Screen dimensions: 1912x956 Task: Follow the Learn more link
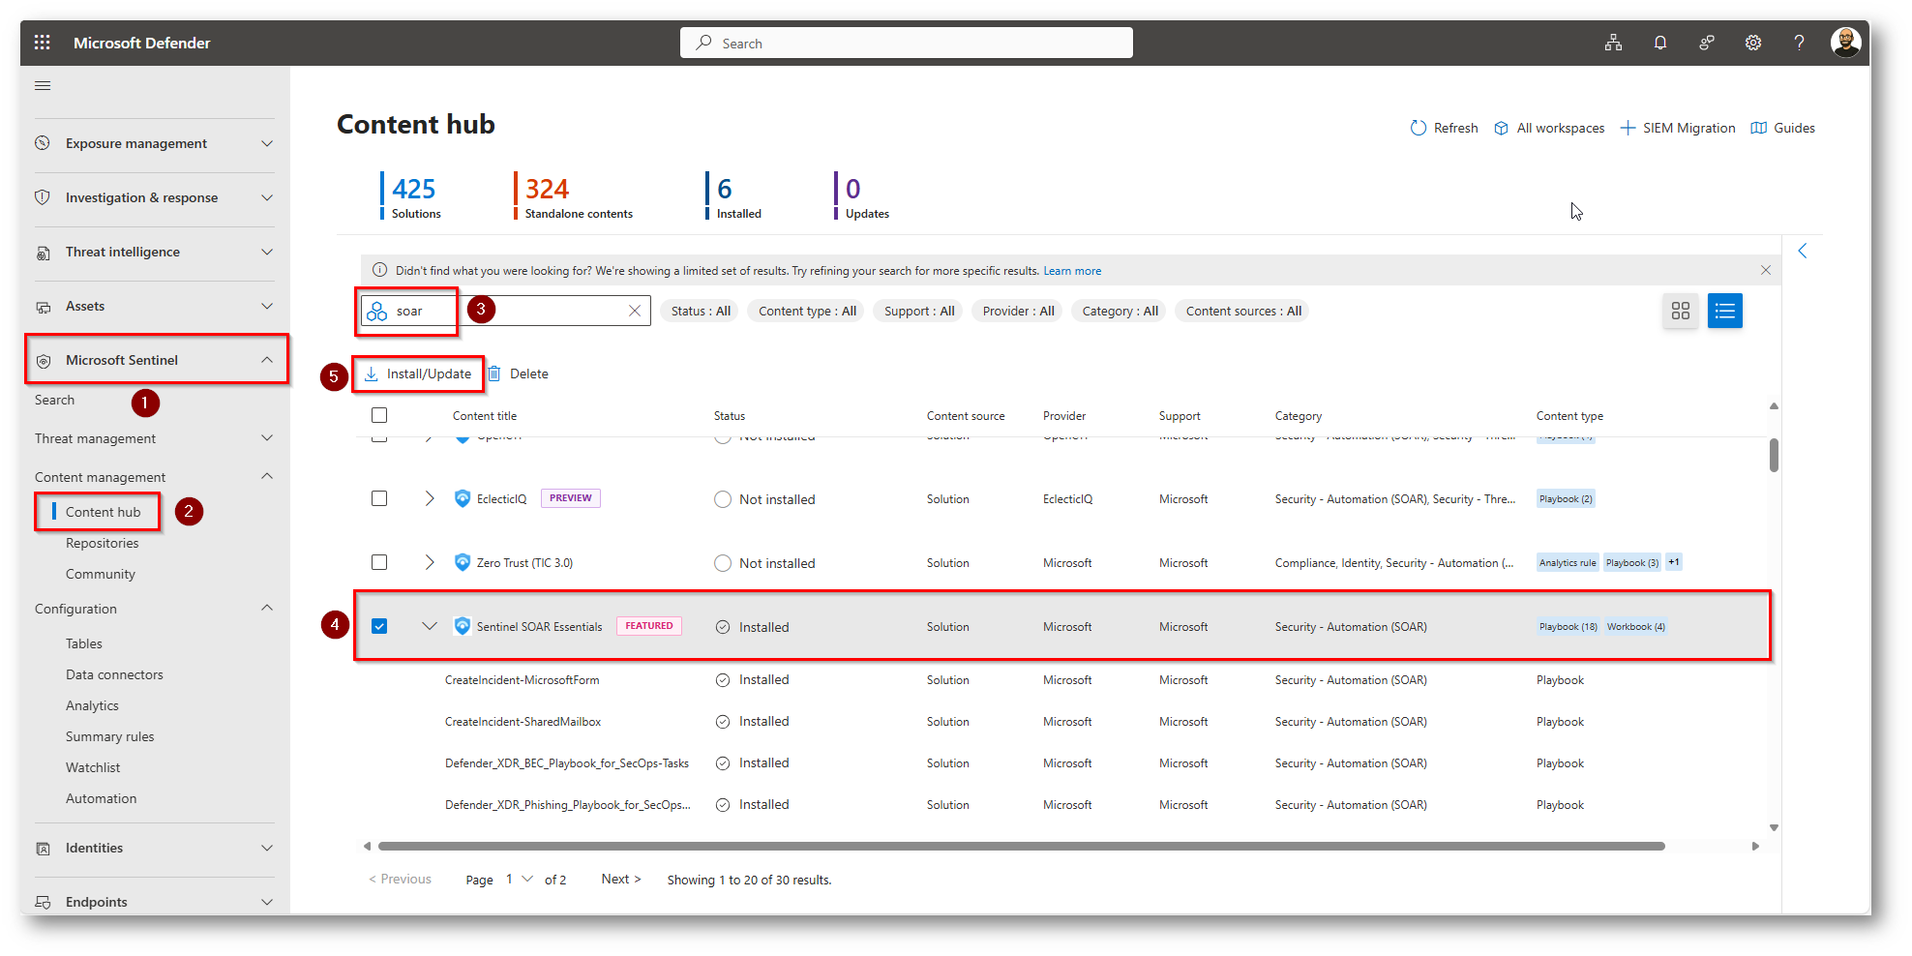(1071, 271)
